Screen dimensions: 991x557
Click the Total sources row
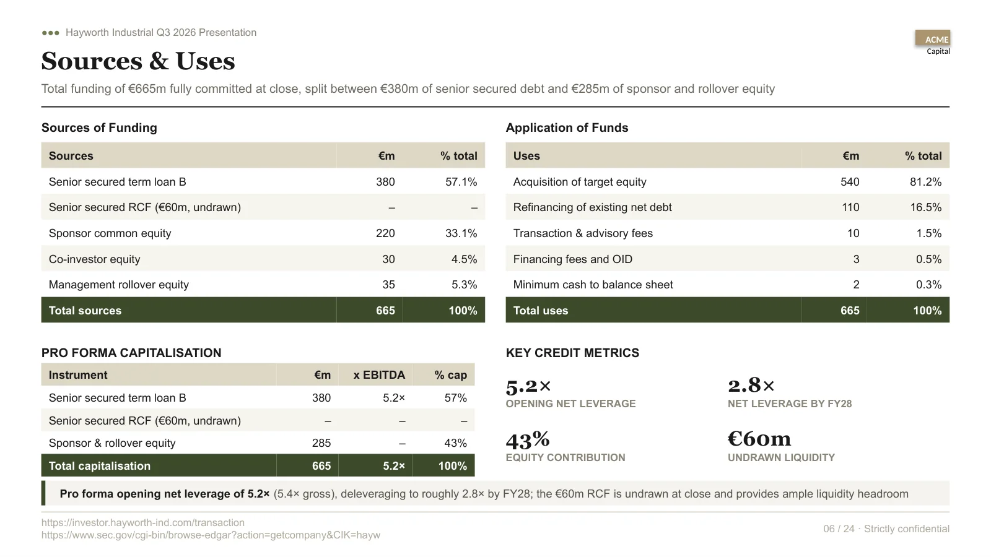(x=263, y=310)
